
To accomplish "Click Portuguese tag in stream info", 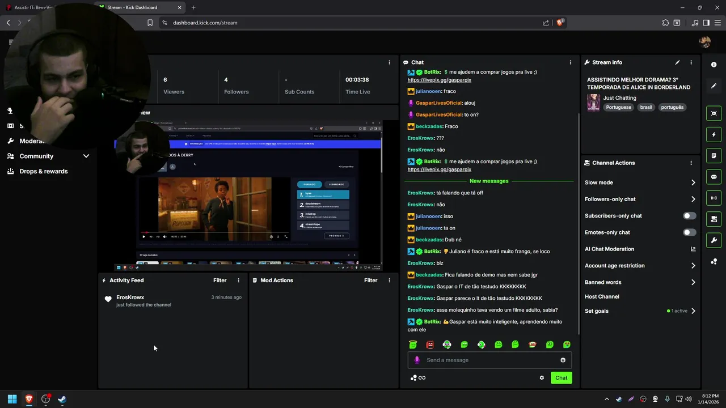I will (618, 107).
